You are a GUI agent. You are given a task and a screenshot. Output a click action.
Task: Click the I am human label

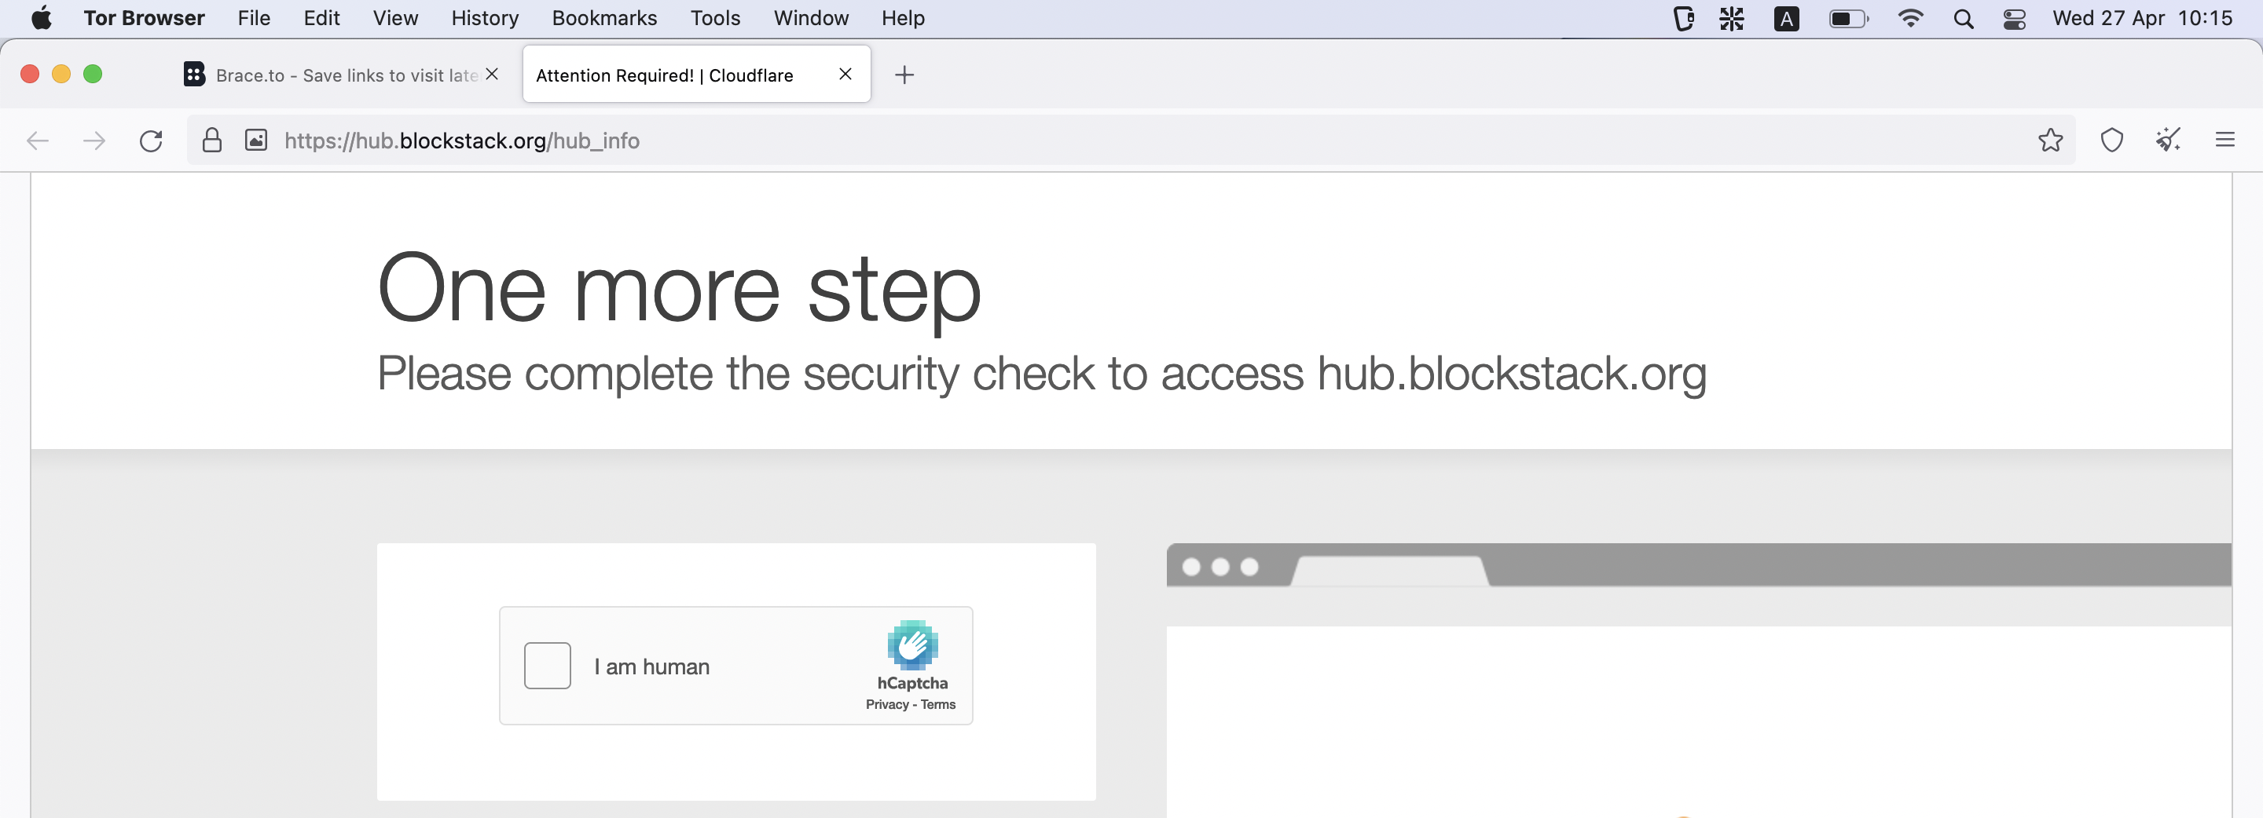[x=652, y=666]
